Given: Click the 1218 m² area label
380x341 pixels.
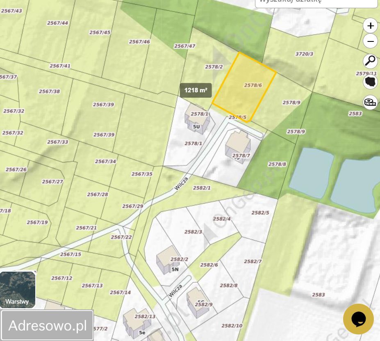Looking at the screenshot, I should (196, 90).
